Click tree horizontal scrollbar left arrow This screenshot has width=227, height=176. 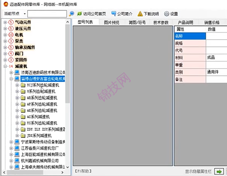point(4,173)
